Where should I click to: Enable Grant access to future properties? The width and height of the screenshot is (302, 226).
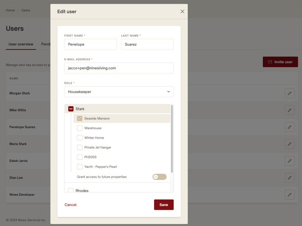click(159, 177)
